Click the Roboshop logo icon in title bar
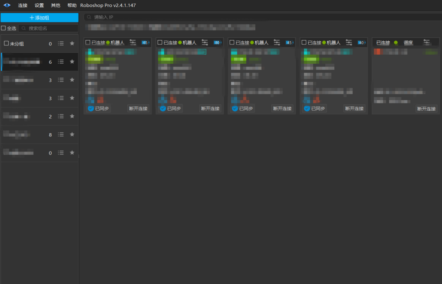The image size is (442, 284). [7, 5]
